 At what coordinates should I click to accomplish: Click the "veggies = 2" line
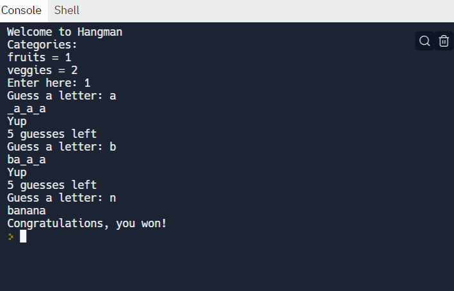pyautogui.click(x=42, y=70)
